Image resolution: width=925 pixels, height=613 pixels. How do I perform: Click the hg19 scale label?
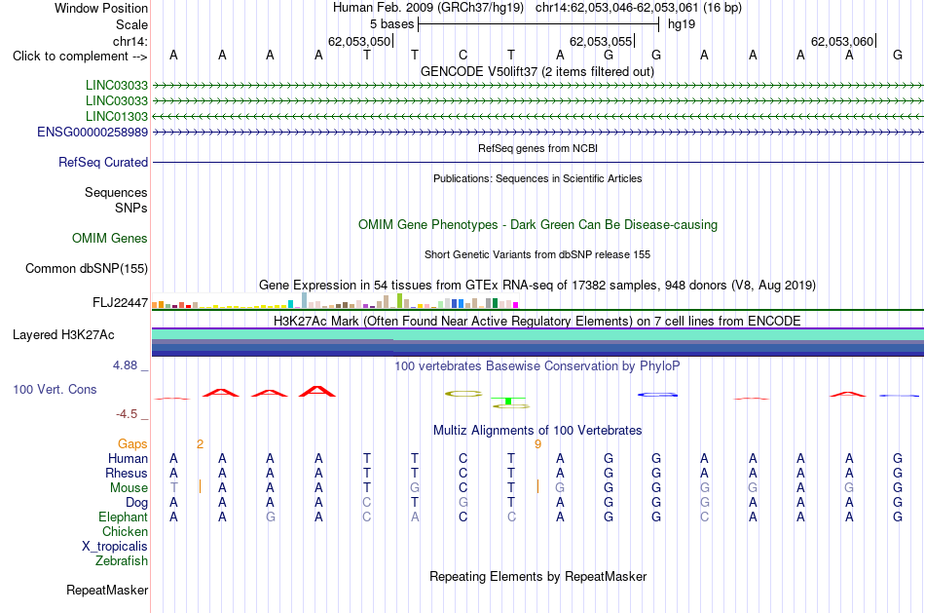coord(682,24)
